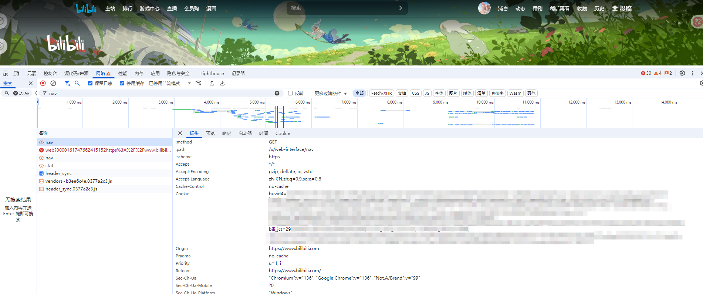The height and width of the screenshot is (294, 703).
Task: Filter requests by JS
Action: point(427,93)
